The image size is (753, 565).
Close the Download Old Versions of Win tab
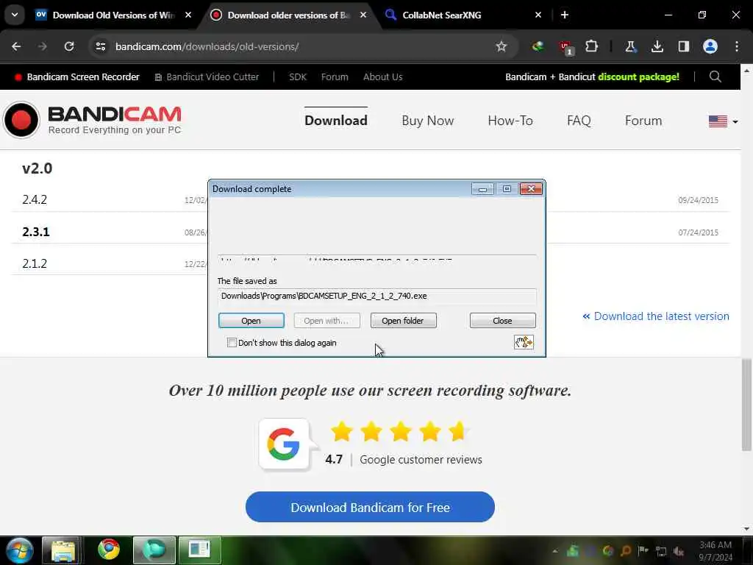coord(188,15)
